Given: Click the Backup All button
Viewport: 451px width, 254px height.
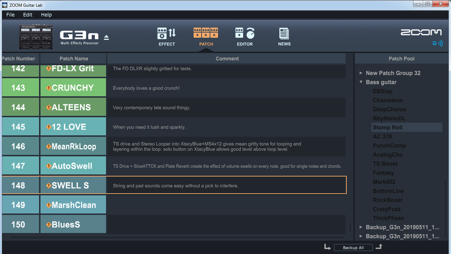Looking at the screenshot, I should (x=353, y=248).
